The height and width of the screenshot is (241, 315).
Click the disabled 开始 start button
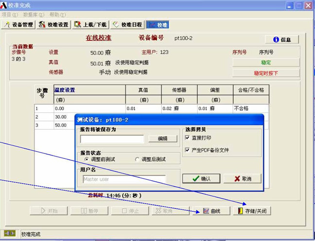point(49,211)
